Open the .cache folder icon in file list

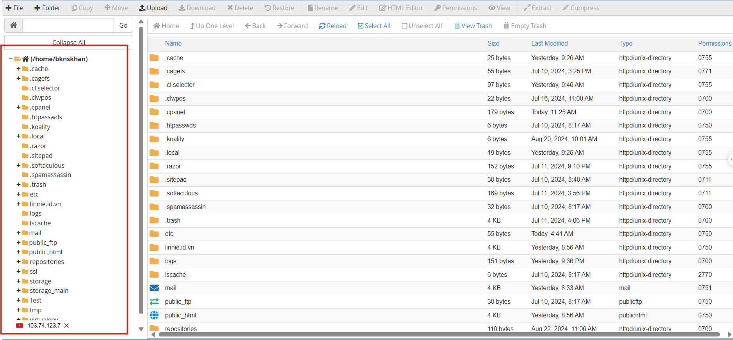[154, 58]
